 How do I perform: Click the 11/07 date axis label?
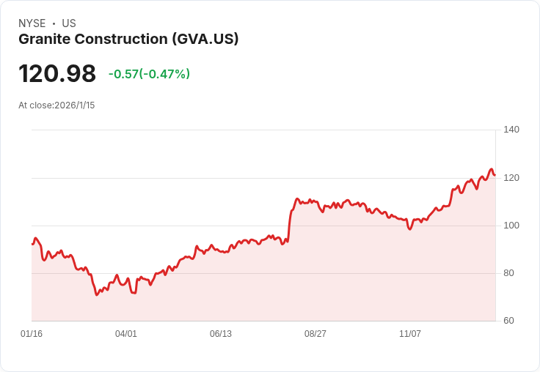(x=410, y=334)
